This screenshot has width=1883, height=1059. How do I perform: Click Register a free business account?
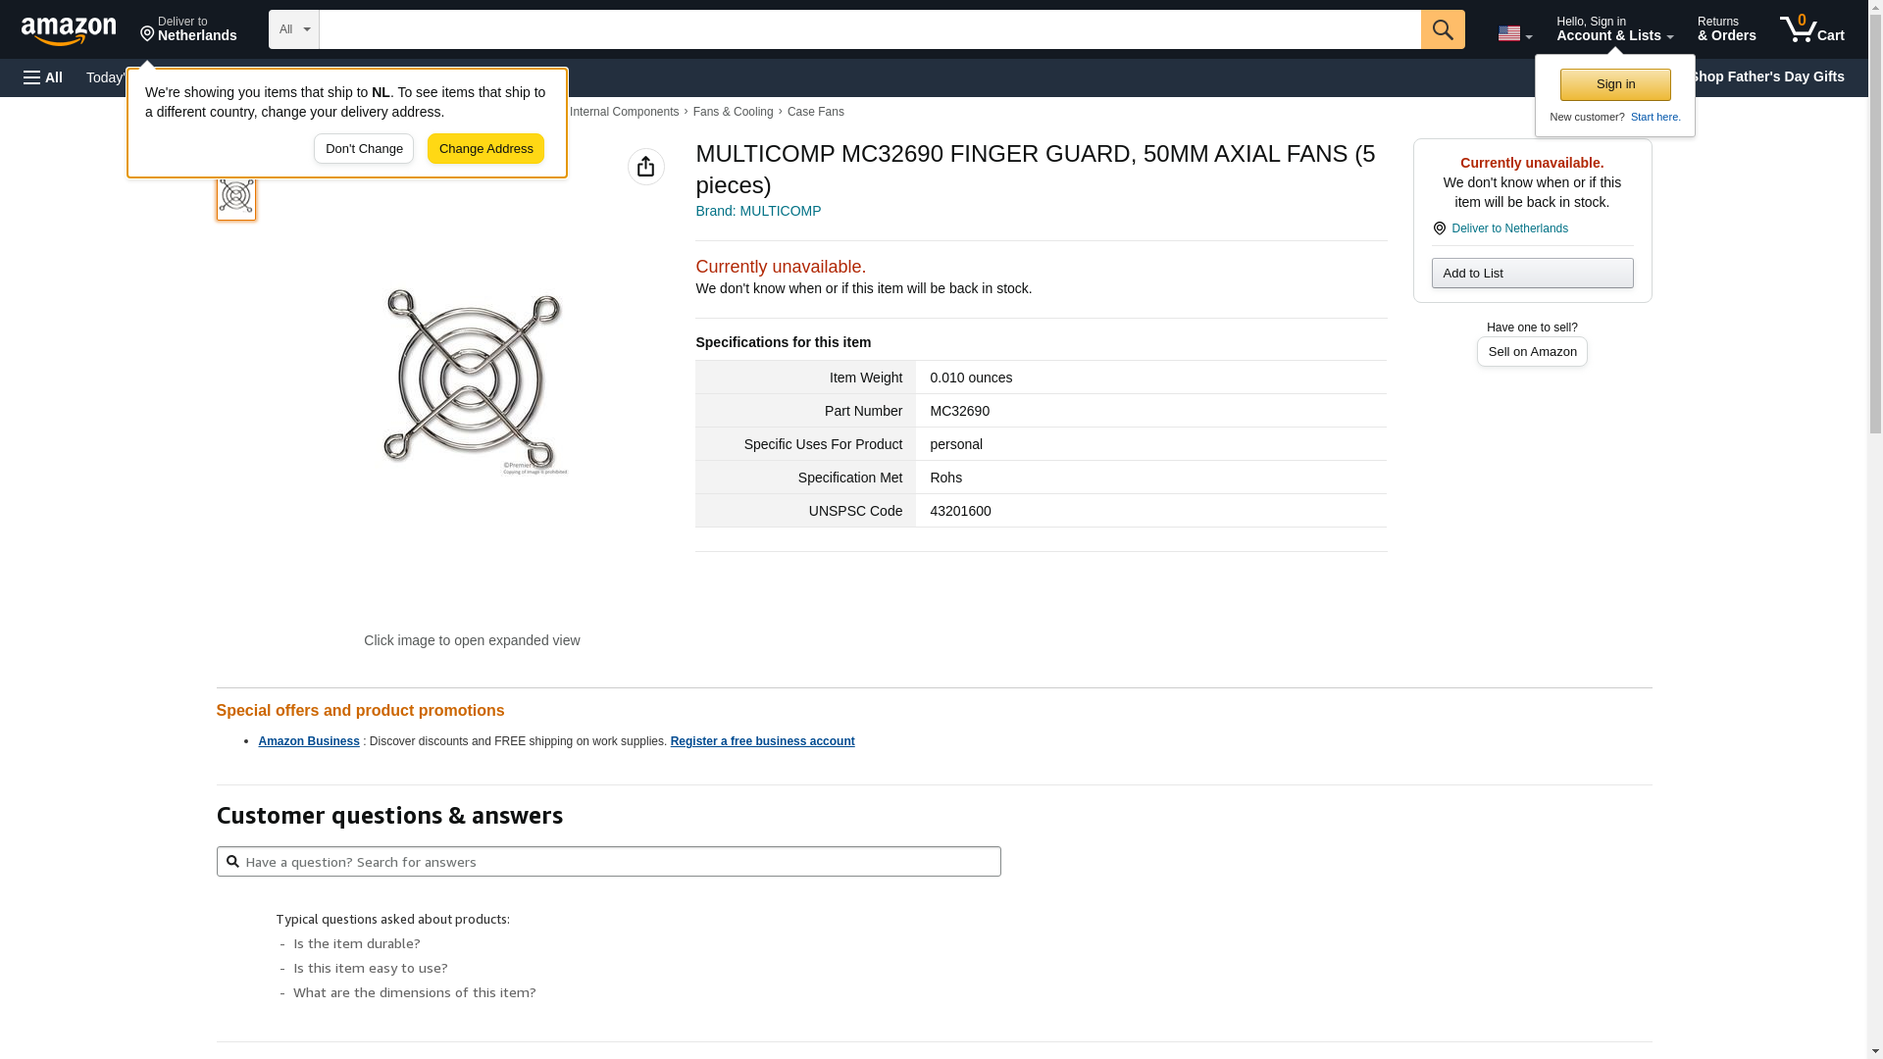761,741
